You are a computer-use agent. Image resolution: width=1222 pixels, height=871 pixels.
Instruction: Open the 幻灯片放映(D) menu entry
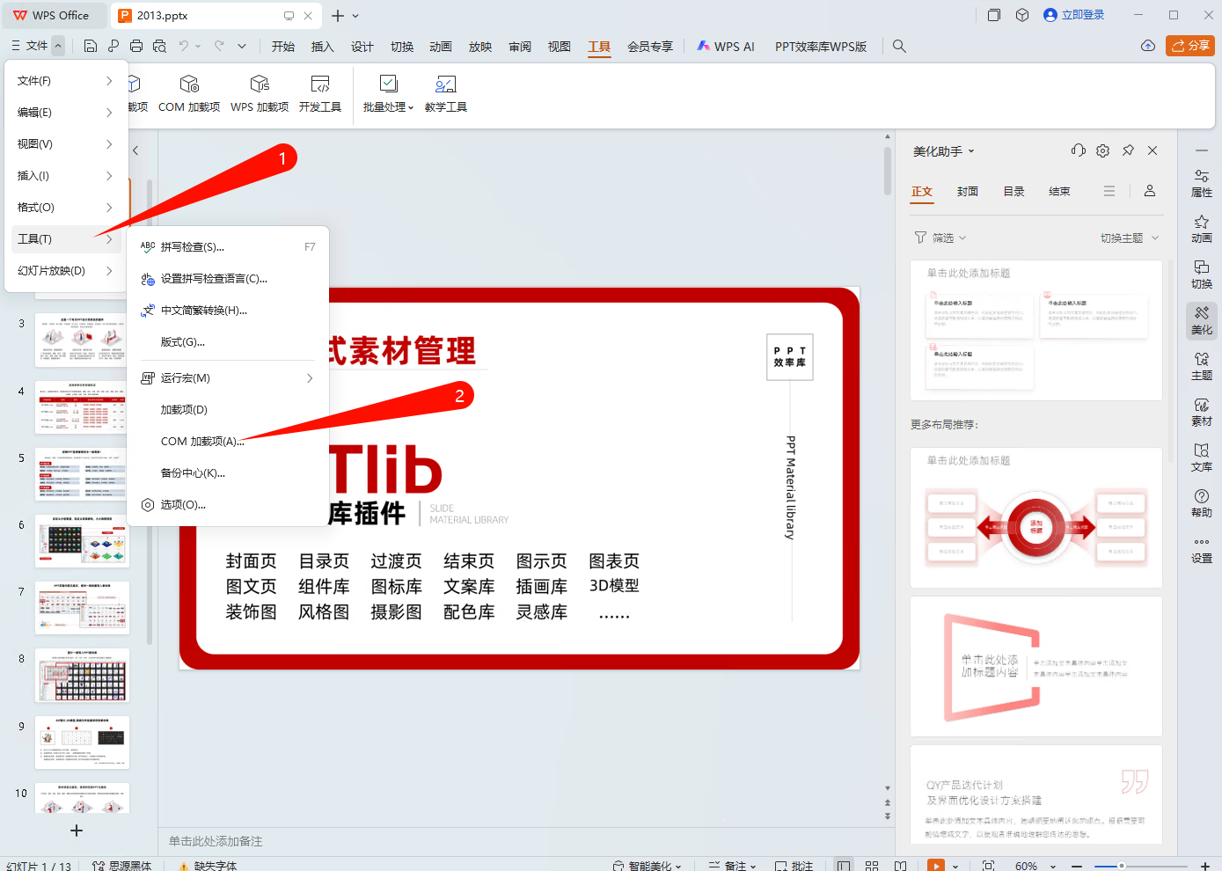[66, 271]
